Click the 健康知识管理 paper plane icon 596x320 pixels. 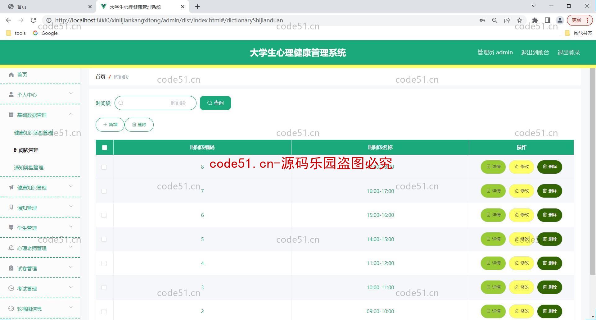(11, 187)
